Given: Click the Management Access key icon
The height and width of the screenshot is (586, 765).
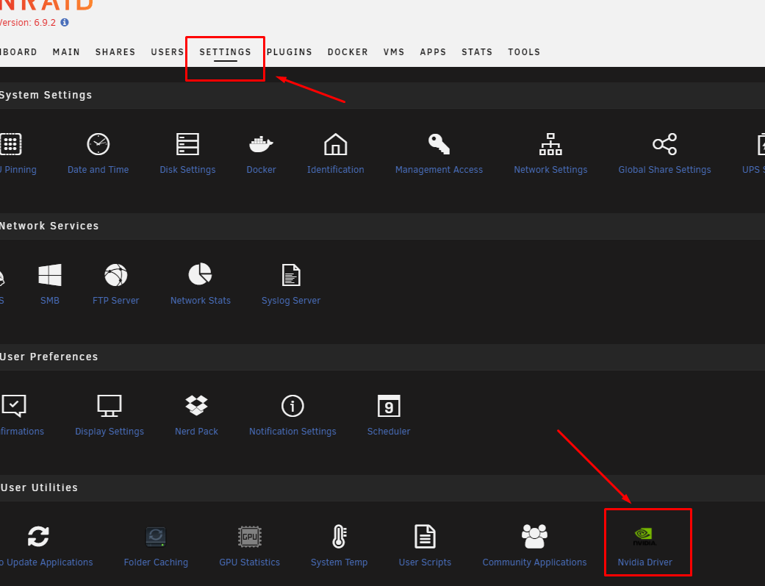Looking at the screenshot, I should point(439,144).
